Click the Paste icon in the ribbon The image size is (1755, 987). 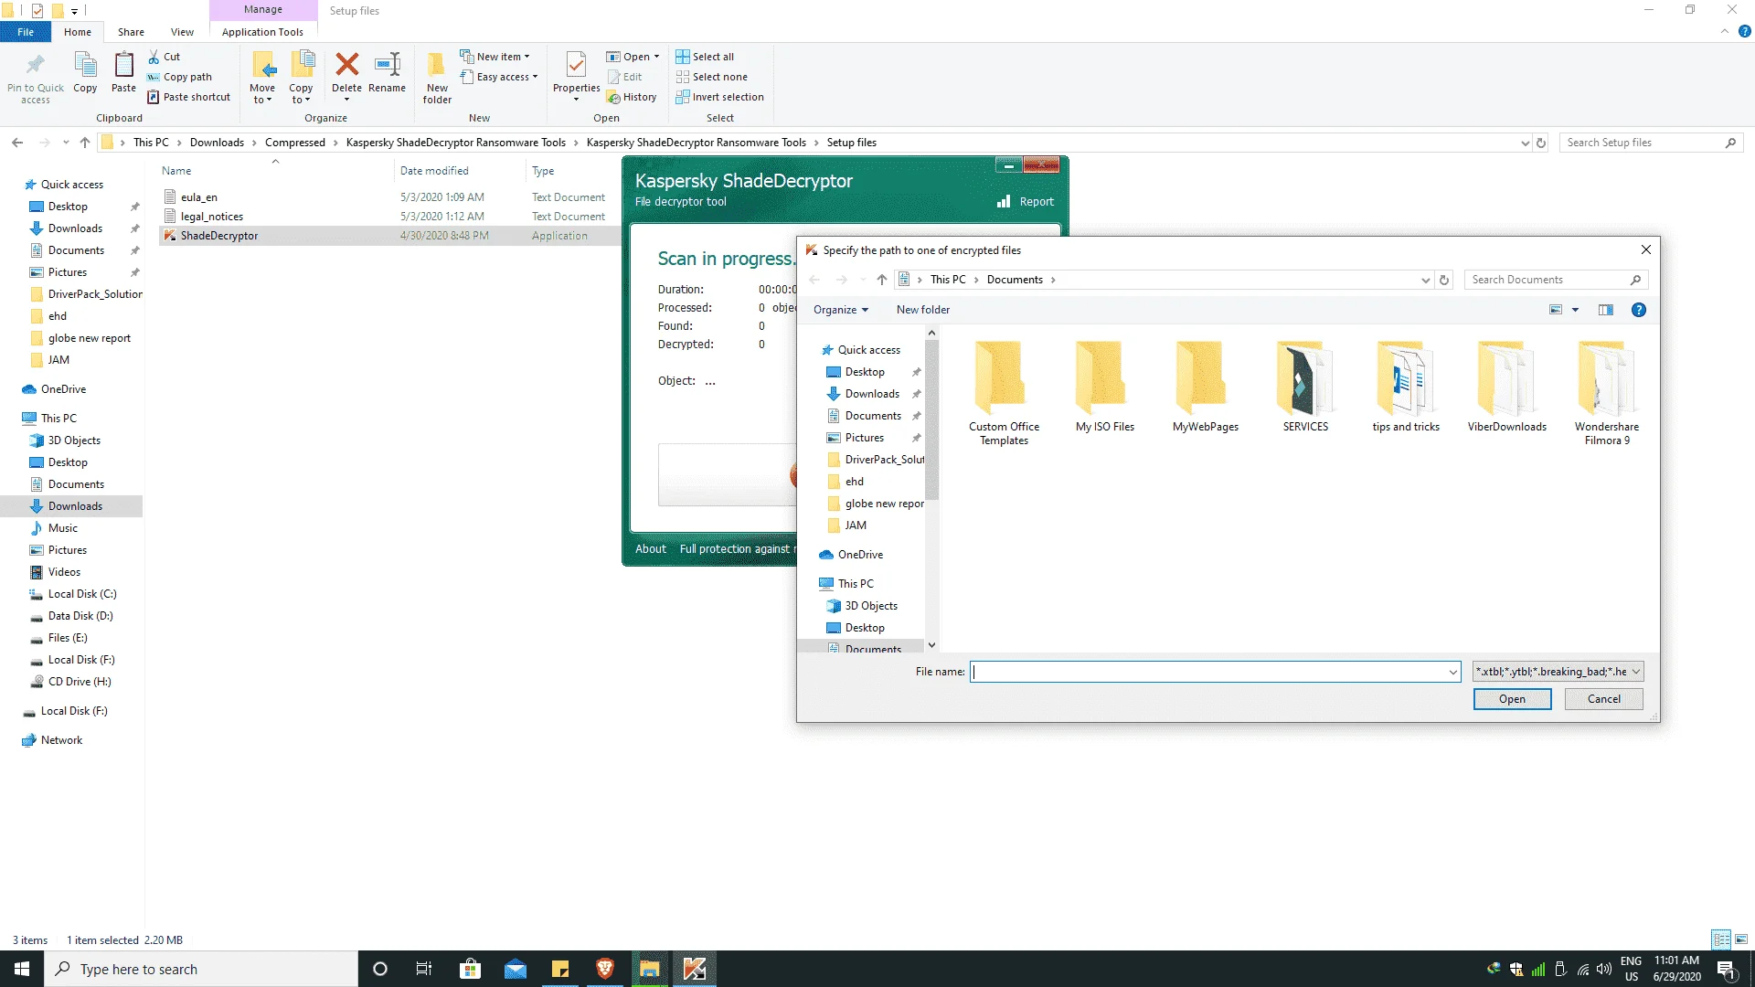point(123,66)
